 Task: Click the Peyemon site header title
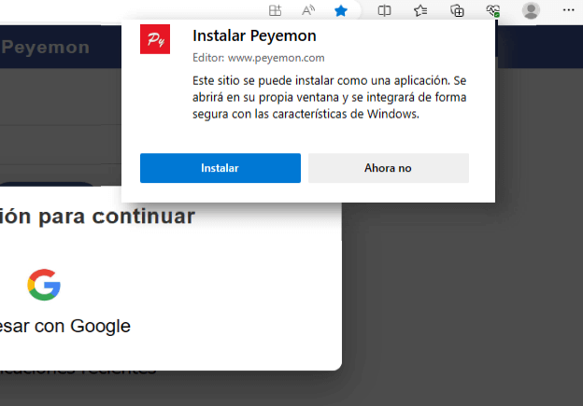pyautogui.click(x=45, y=48)
